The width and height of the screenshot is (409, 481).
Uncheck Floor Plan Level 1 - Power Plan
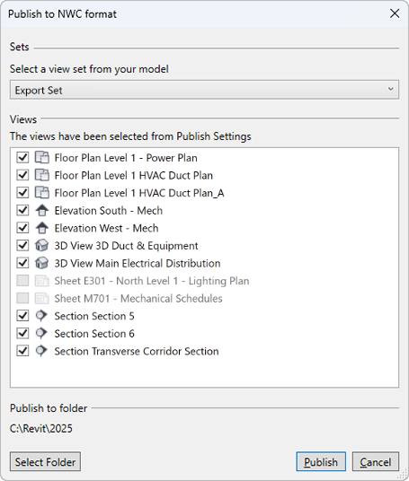pyautogui.click(x=22, y=158)
